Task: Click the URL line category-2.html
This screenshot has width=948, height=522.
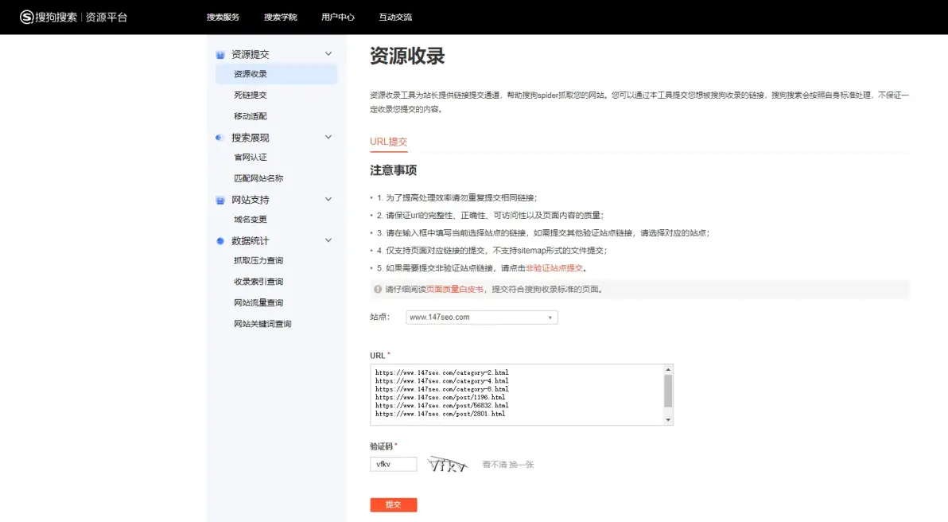Action: point(442,372)
